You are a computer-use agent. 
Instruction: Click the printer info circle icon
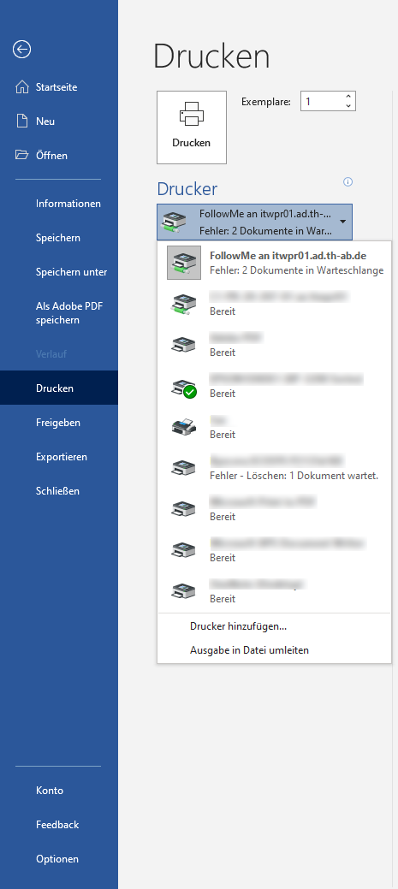(x=348, y=182)
